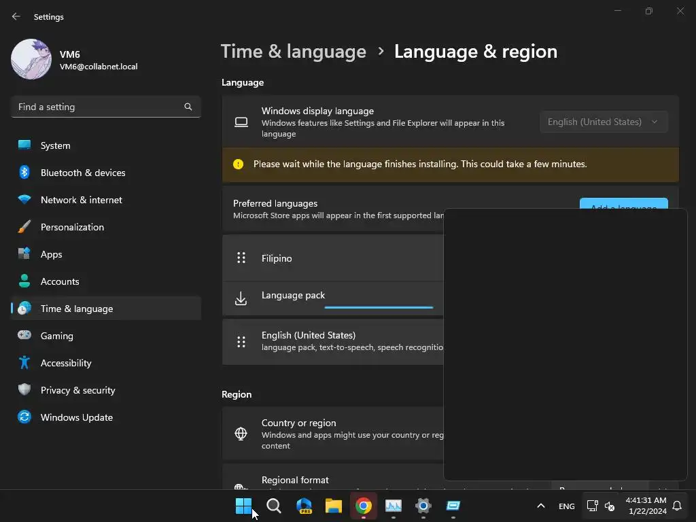Click the Country or region globe icon
The width and height of the screenshot is (696, 522).
pyautogui.click(x=241, y=433)
